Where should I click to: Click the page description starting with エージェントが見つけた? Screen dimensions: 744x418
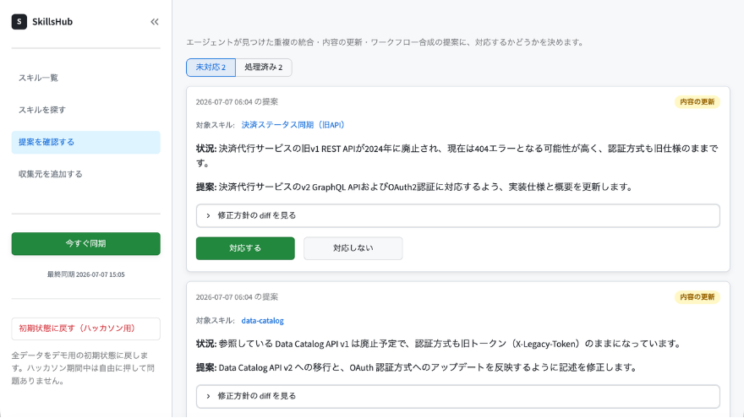(x=386, y=42)
